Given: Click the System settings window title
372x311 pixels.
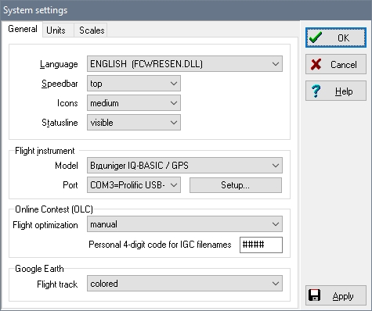Looking at the screenshot, I should 35,10.
